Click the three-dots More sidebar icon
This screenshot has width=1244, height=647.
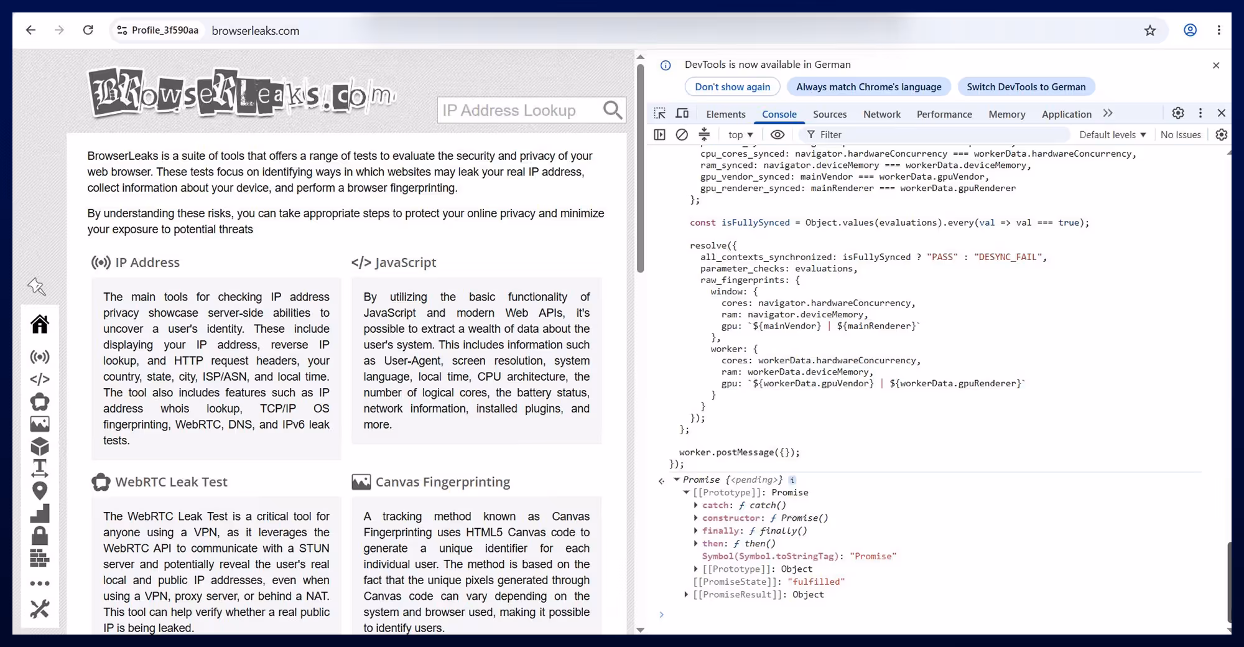[40, 584]
